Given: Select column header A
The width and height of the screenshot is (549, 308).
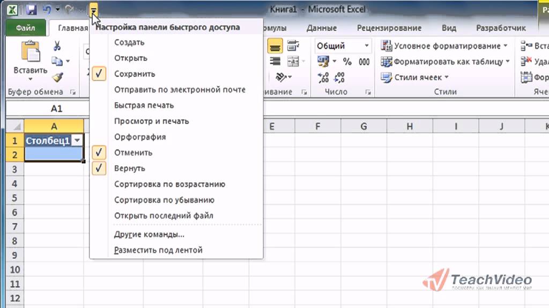Looking at the screenshot, I should coord(54,126).
